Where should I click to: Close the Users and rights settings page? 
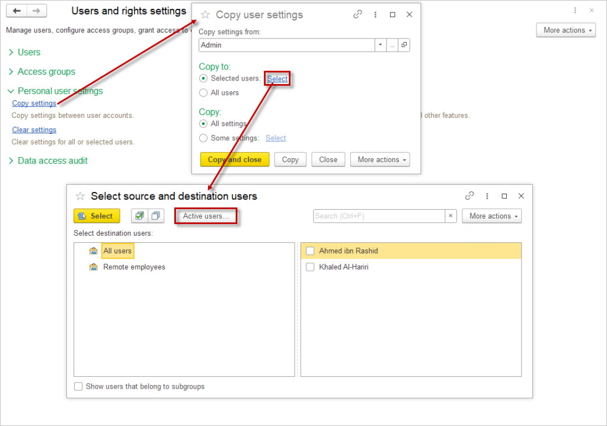(592, 11)
